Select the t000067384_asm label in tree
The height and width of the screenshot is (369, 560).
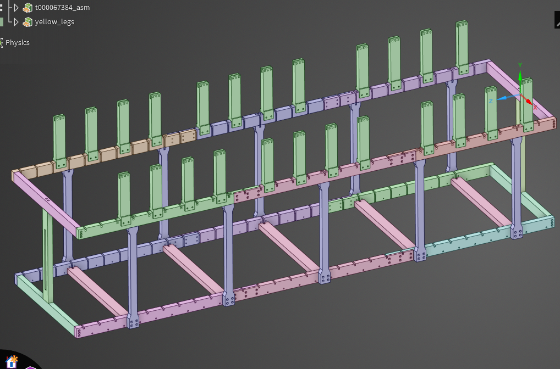[x=63, y=8]
